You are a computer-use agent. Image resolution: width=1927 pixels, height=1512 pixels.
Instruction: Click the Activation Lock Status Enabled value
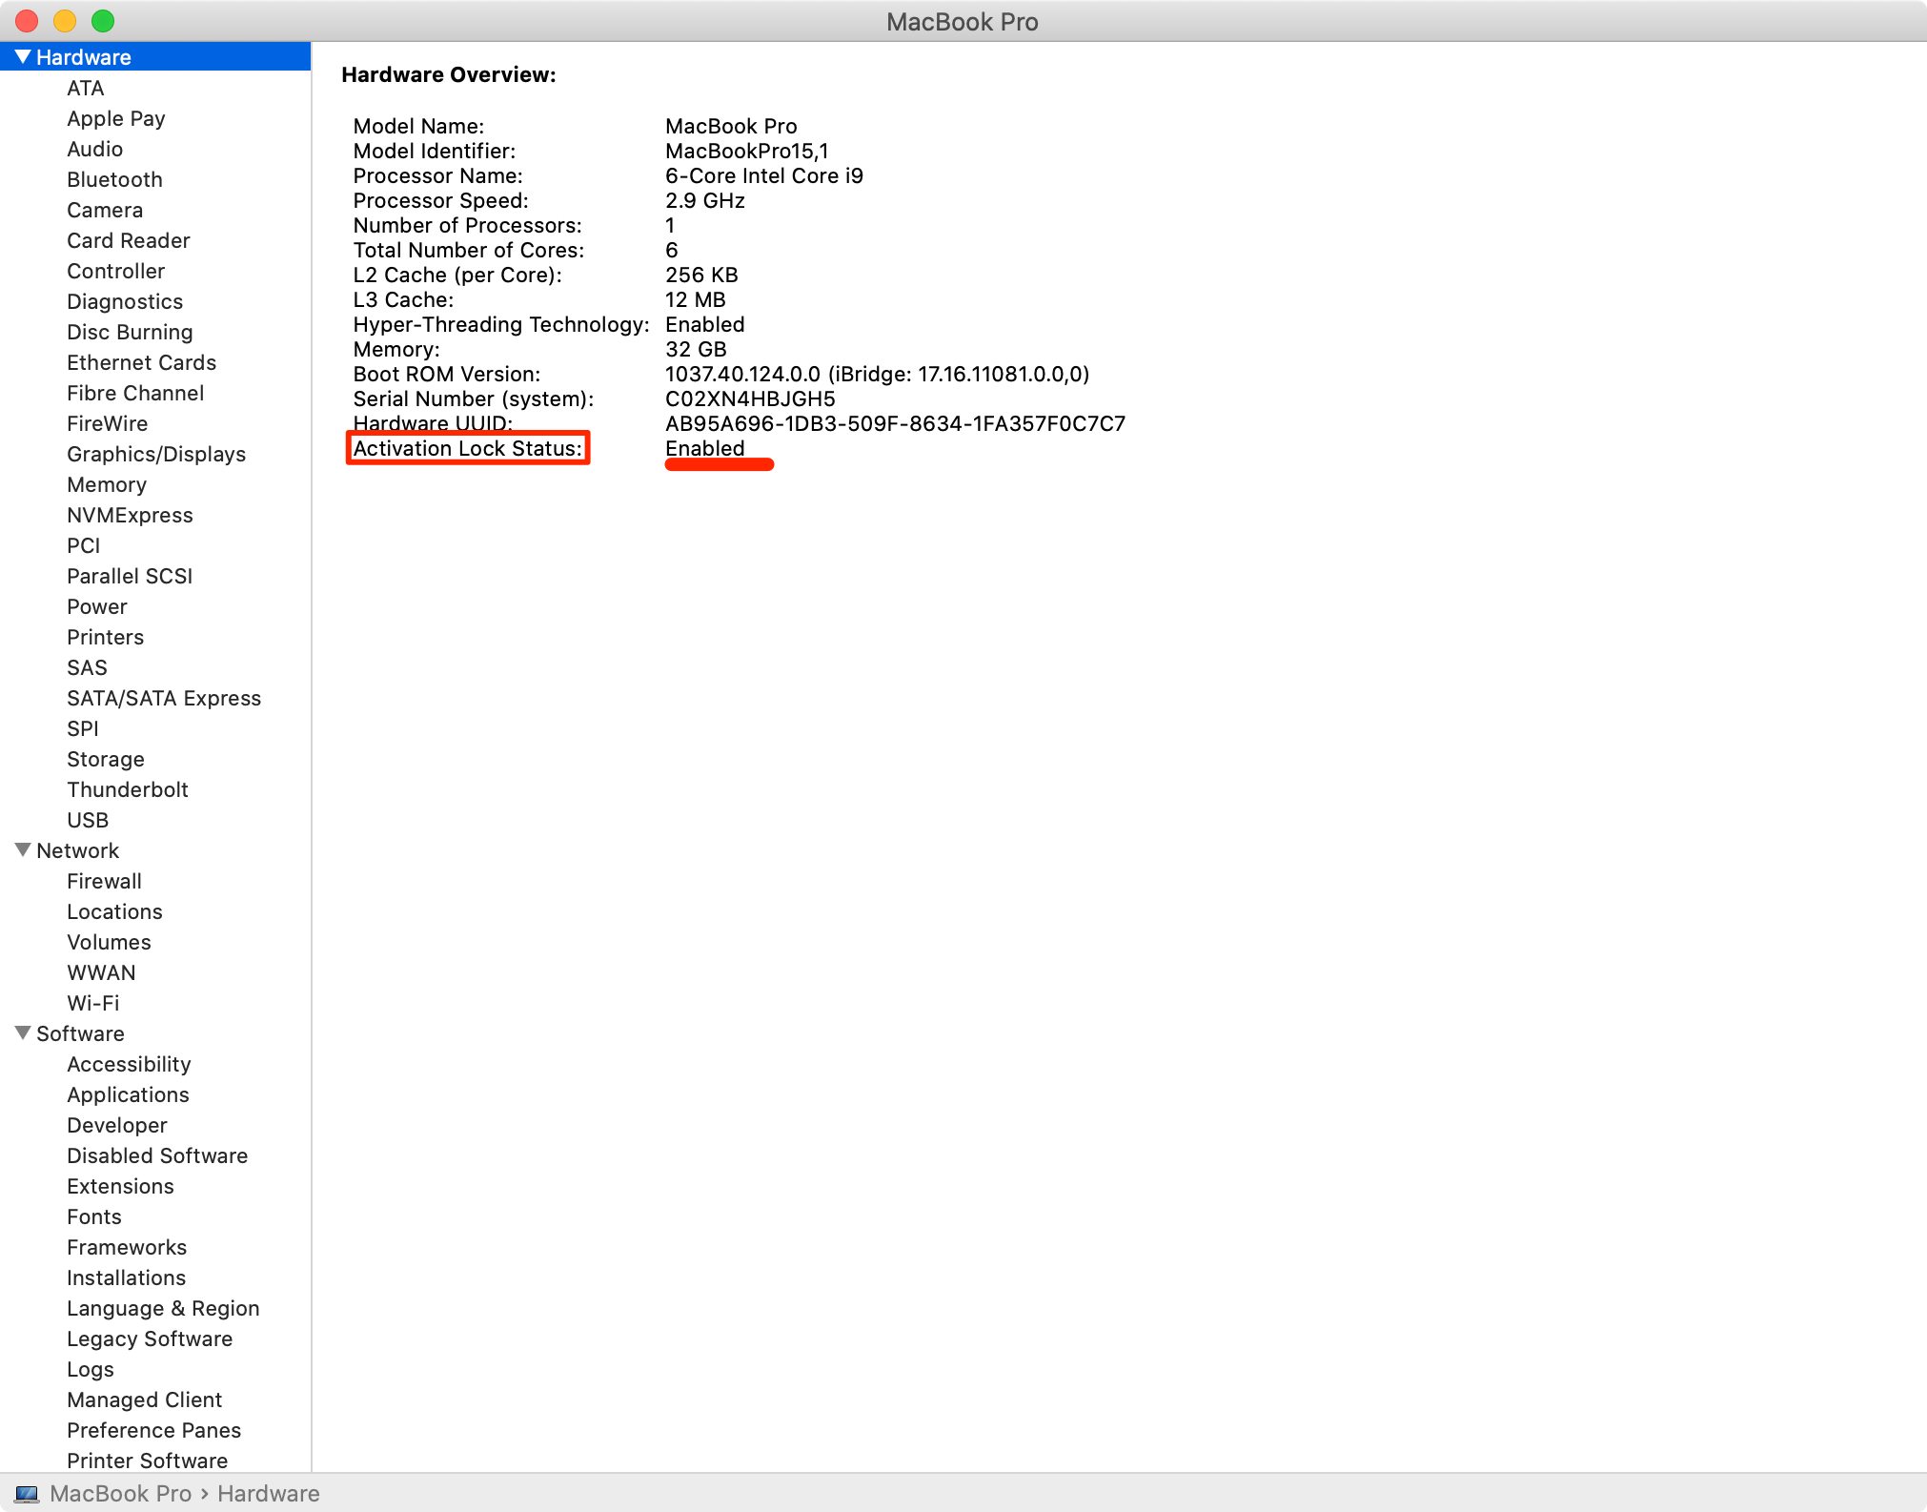point(705,448)
